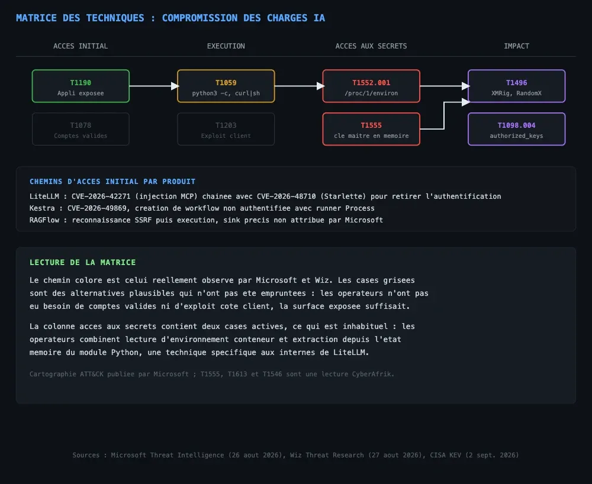Click the T1190 Appli exposee box
592x484 pixels.
tap(81, 86)
